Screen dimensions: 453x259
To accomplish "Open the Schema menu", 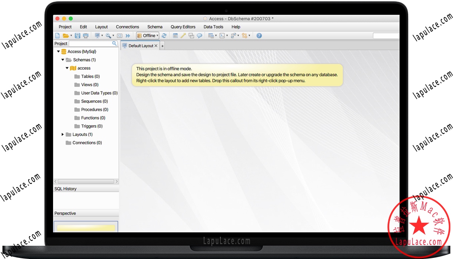I will click(x=155, y=27).
